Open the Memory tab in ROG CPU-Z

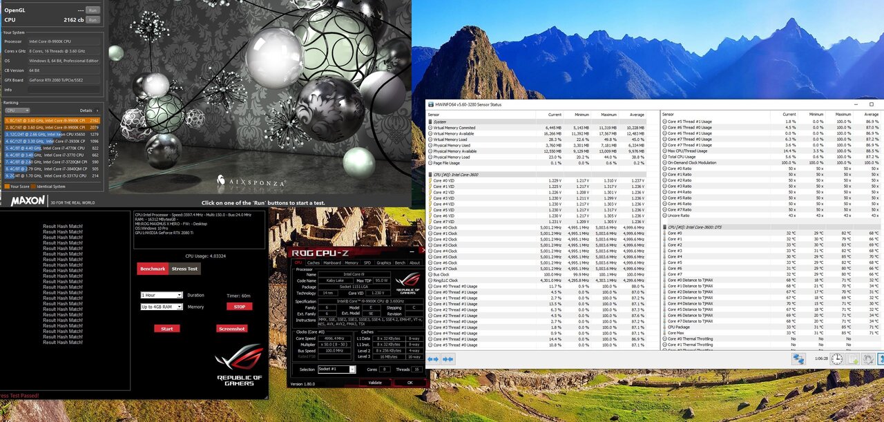(x=352, y=262)
